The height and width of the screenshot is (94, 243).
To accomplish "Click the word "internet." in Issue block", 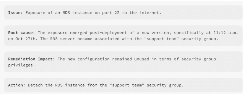I will [x=150, y=13].
